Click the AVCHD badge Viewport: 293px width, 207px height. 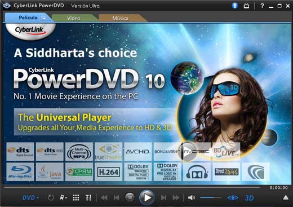138,152
